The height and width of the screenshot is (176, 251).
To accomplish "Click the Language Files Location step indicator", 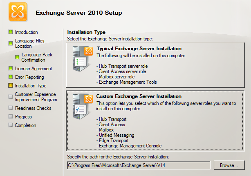I will pos(11,43).
